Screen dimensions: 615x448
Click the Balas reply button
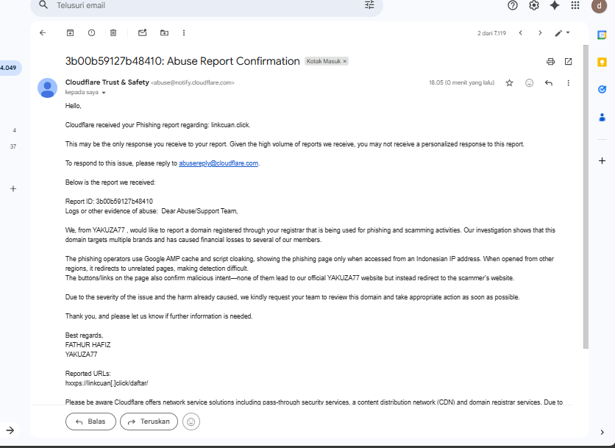[x=90, y=422]
